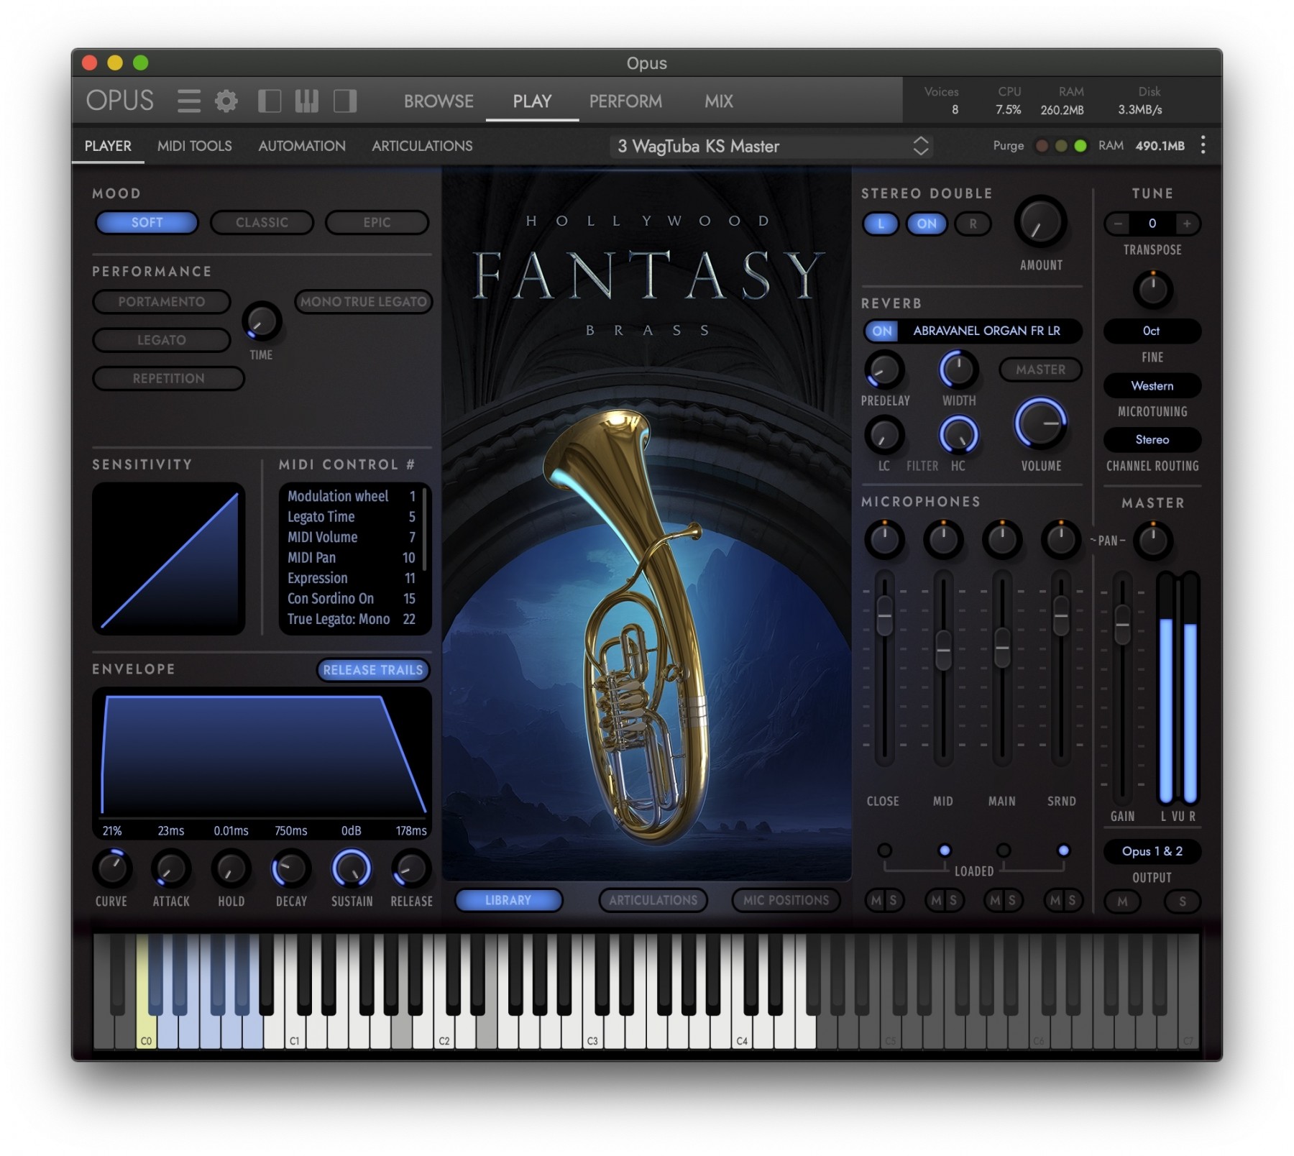The image size is (1294, 1156).
Task: Decrease transpose with minus button
Action: (1118, 224)
